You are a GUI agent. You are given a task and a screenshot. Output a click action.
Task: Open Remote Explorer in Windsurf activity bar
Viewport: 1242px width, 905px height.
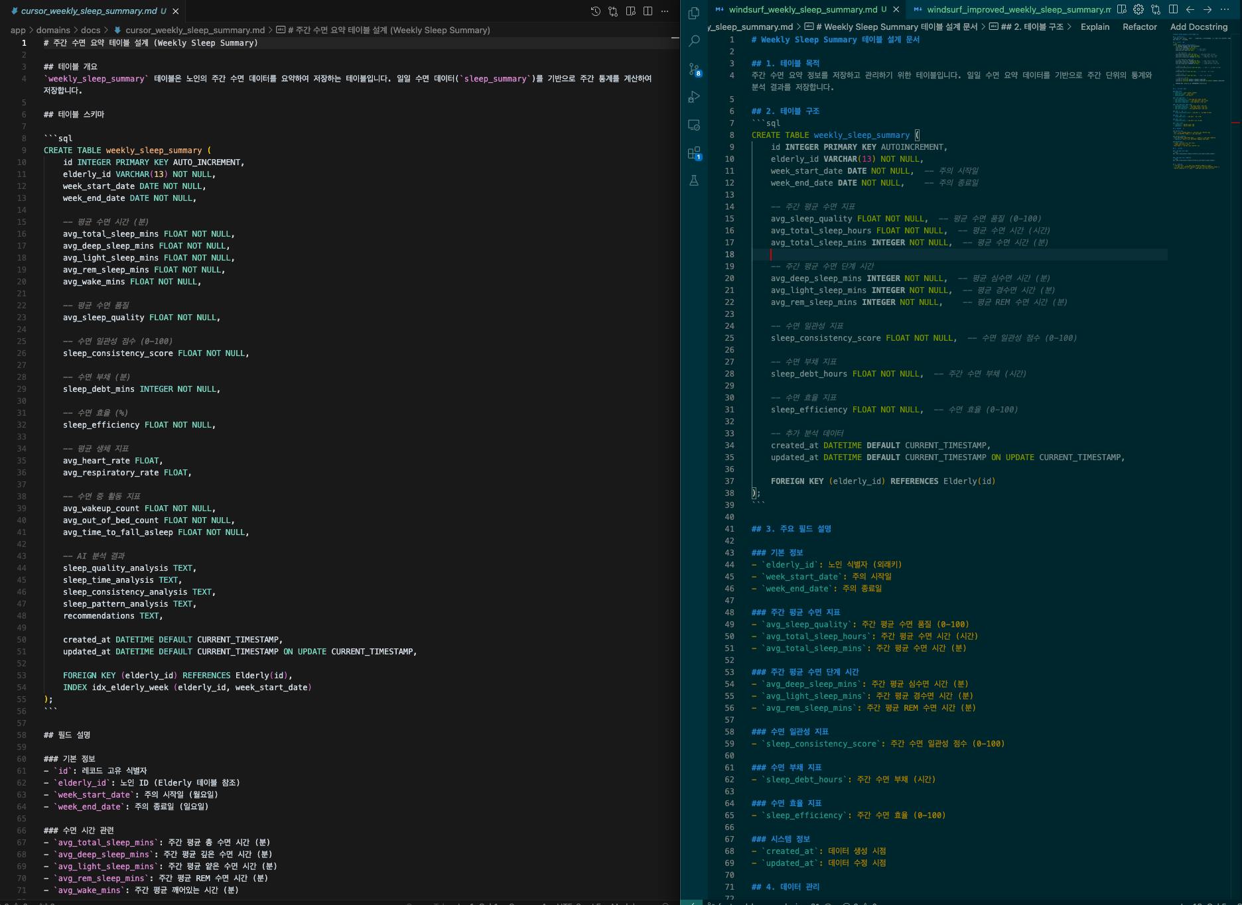pos(694,125)
